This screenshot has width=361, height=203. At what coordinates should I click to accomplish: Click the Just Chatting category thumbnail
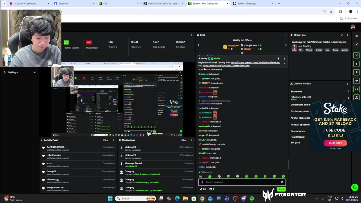(x=294, y=48)
